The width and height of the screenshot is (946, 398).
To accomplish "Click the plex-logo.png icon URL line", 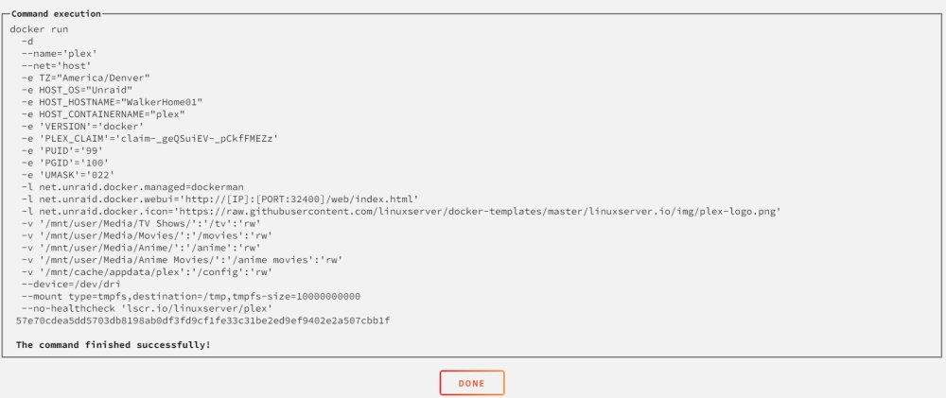I will [x=401, y=211].
